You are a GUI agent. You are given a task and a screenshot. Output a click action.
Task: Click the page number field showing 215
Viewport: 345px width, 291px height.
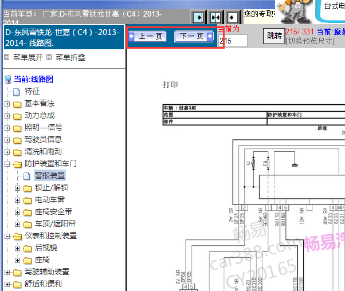pyautogui.click(x=233, y=41)
